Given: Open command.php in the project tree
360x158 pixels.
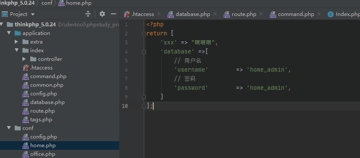Looking at the screenshot, I should point(48,76).
